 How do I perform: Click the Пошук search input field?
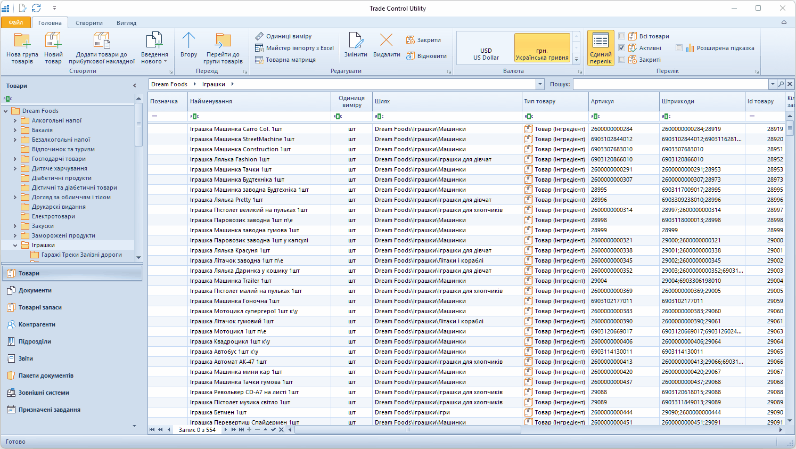pyautogui.click(x=670, y=84)
